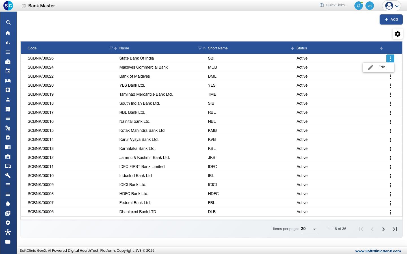
Task: Switch language with the en button
Action: (370, 6)
